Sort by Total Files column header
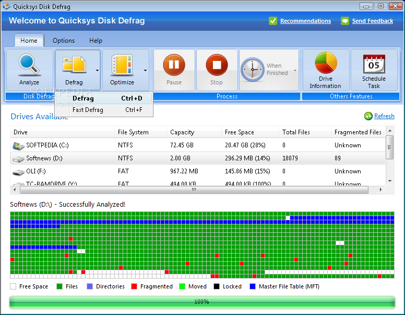The width and height of the screenshot is (405, 315). [x=305, y=132]
